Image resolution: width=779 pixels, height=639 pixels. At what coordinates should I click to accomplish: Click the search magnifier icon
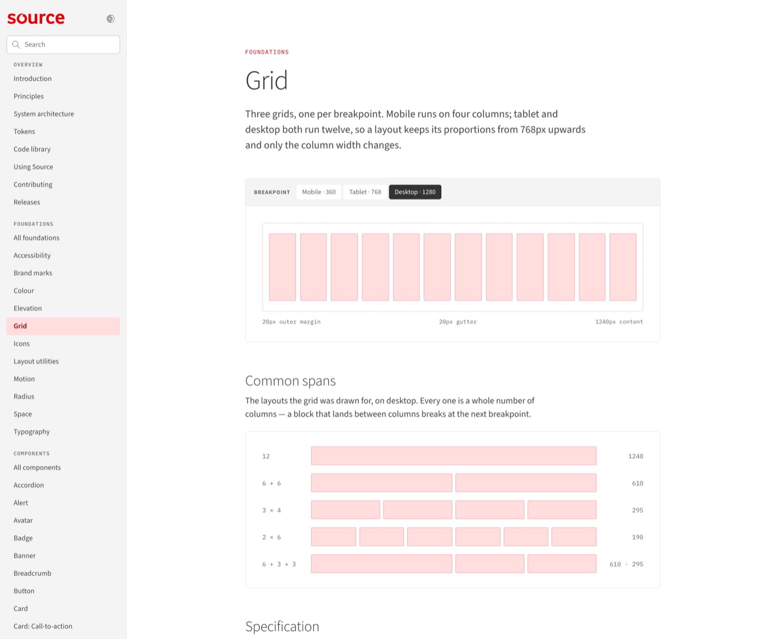pos(16,44)
